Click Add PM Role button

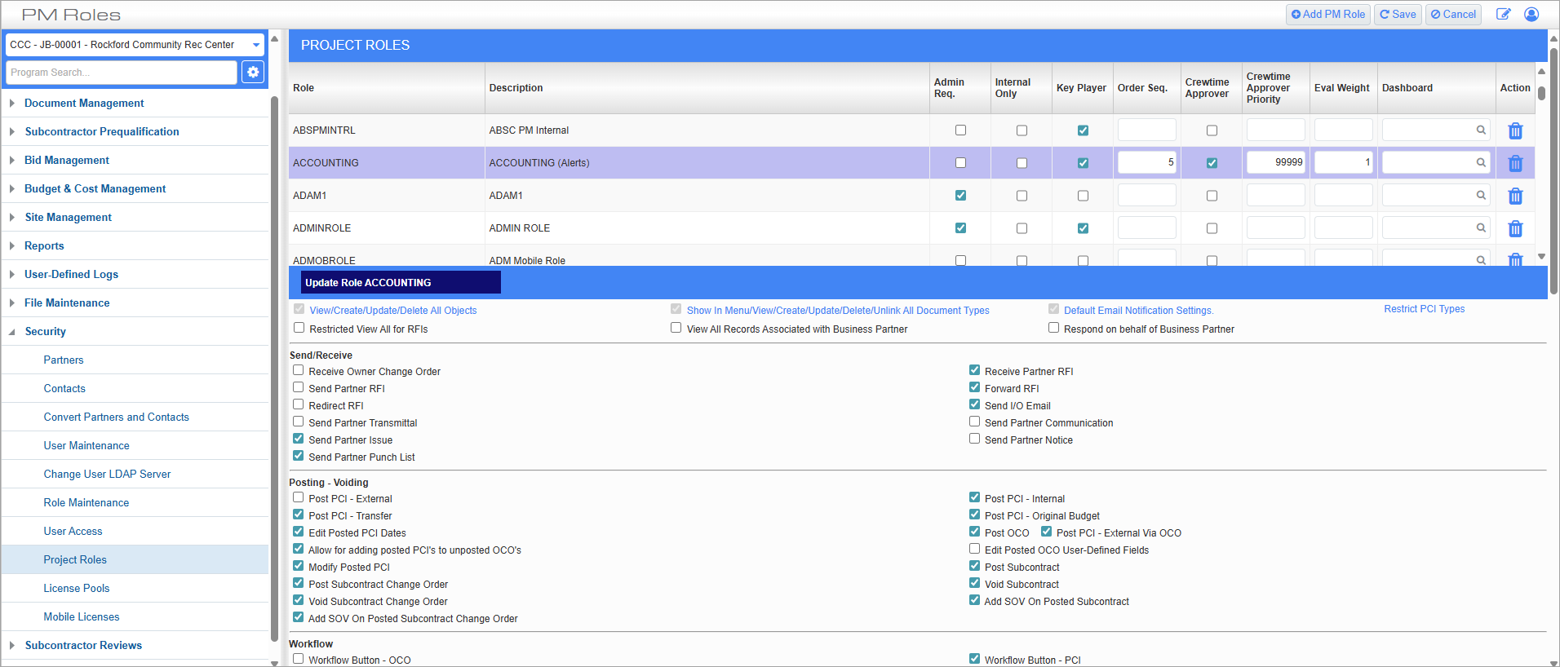point(1328,15)
